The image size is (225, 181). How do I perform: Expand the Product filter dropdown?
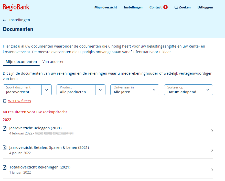click(81, 90)
